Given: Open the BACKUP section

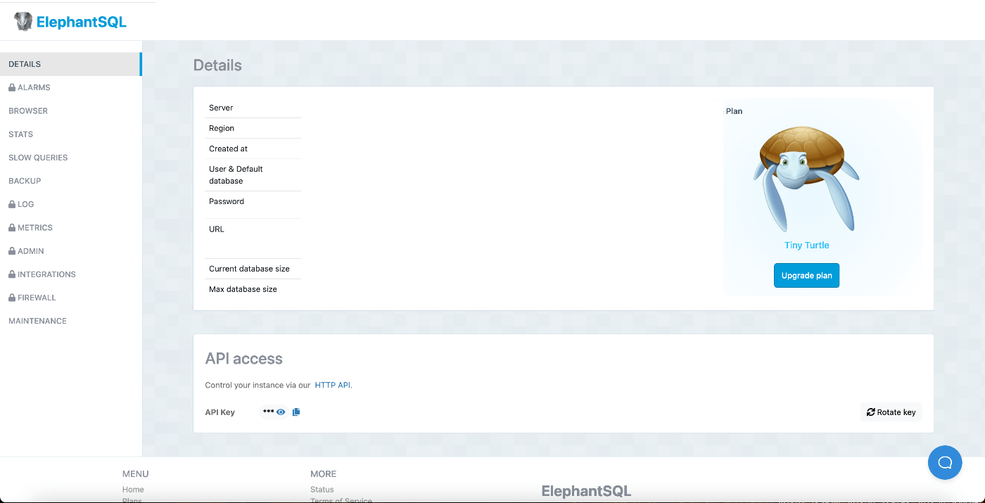Looking at the screenshot, I should pos(70,181).
